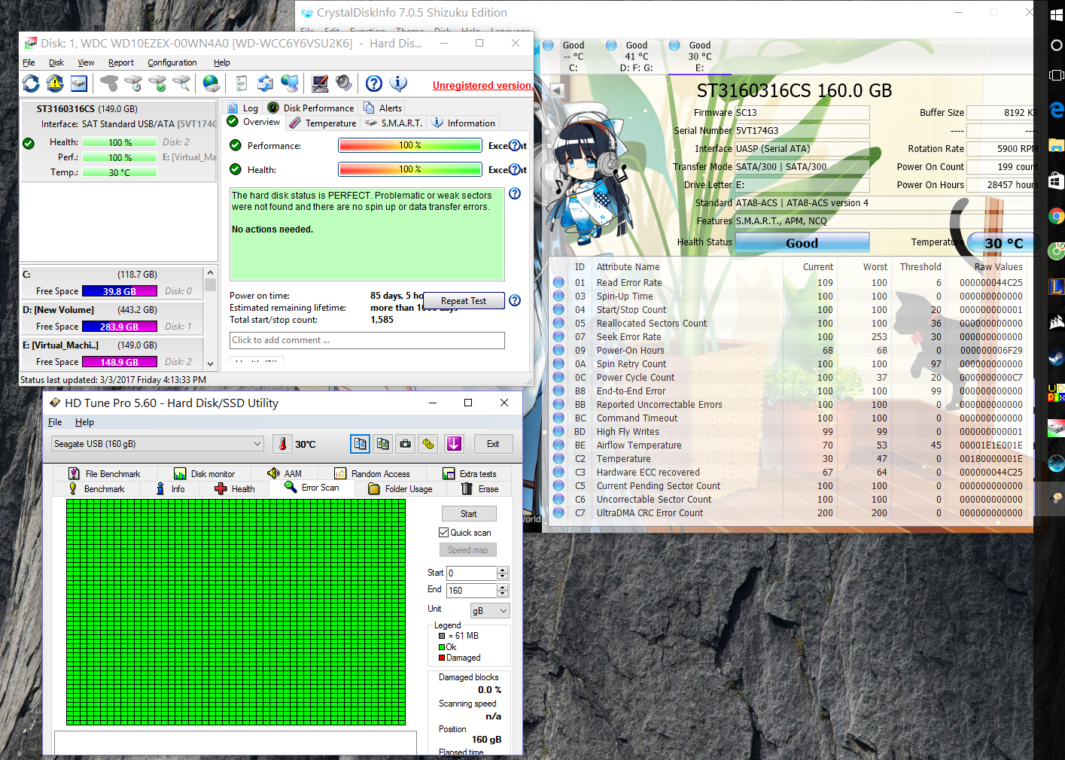
Task: Open the Report menu in Hard Disk Sentinel
Action: point(121,62)
